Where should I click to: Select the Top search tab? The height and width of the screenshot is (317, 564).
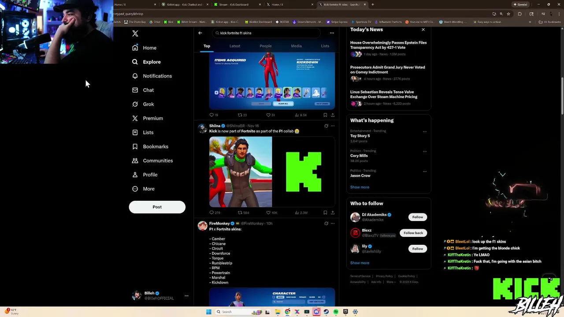[207, 46]
